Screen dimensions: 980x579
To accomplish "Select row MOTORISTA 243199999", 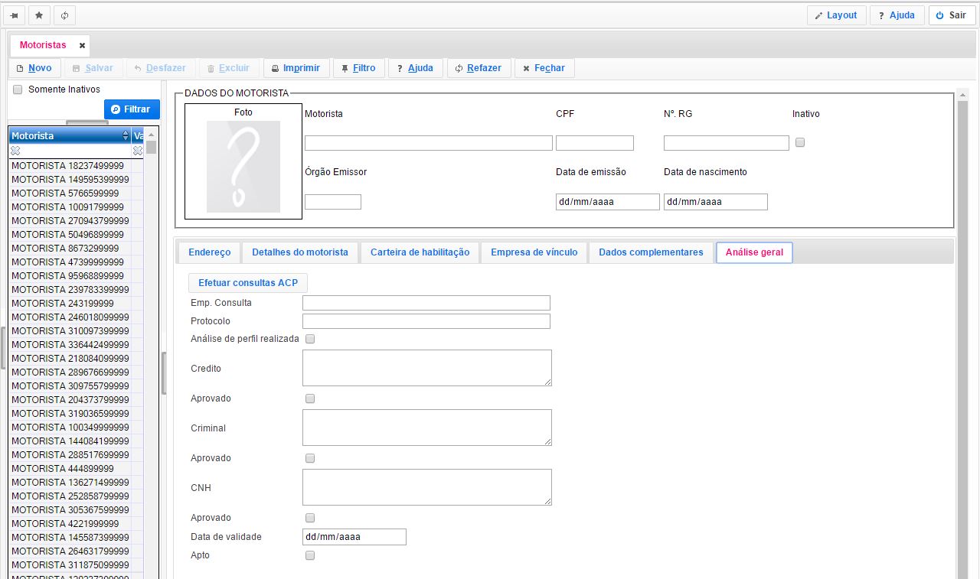I will click(76, 304).
